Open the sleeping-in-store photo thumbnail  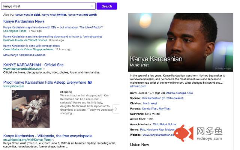[31, 109]
